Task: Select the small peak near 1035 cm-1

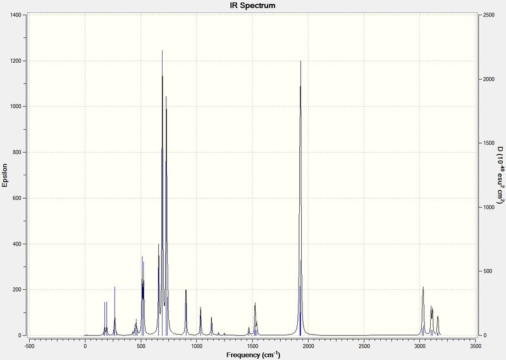Action: (201, 321)
